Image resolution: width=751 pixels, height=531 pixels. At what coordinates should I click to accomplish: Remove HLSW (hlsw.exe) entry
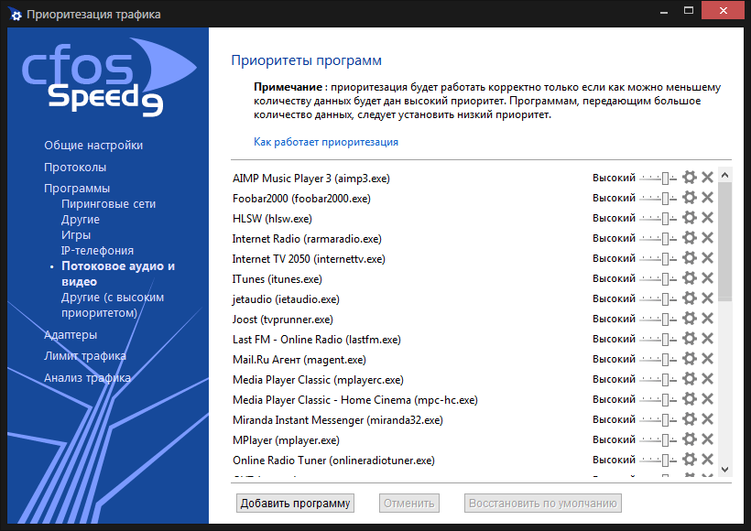pos(707,218)
